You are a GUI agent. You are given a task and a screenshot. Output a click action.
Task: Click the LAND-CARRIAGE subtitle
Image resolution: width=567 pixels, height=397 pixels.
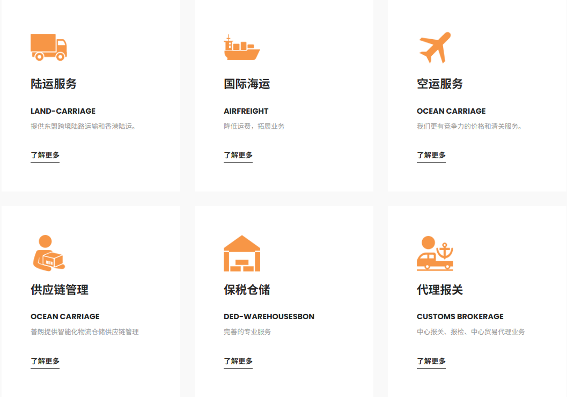pyautogui.click(x=63, y=111)
